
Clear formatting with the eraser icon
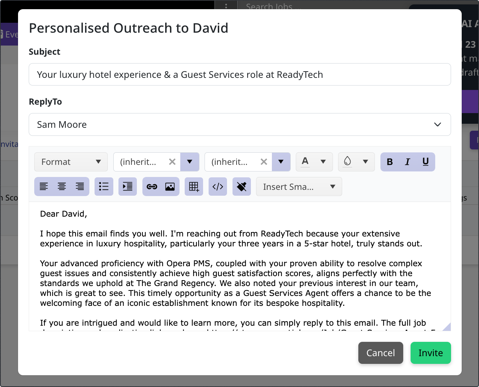242,187
